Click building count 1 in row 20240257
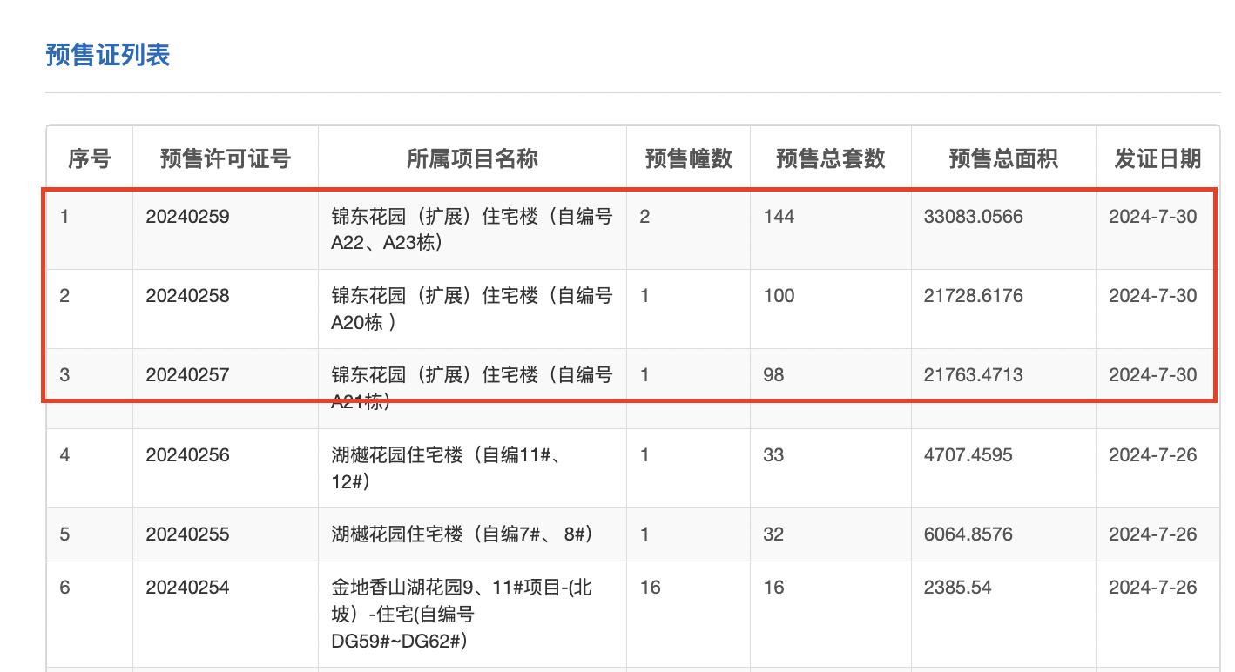 (644, 375)
